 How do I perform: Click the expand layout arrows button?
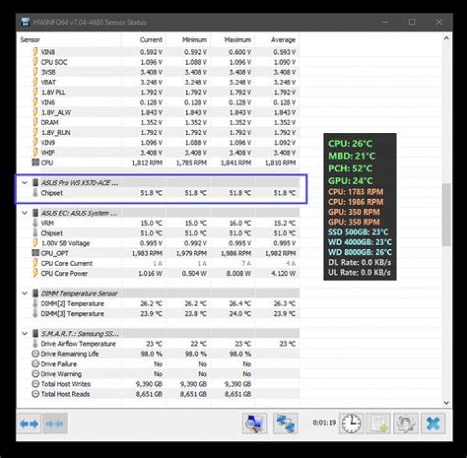click(x=29, y=423)
